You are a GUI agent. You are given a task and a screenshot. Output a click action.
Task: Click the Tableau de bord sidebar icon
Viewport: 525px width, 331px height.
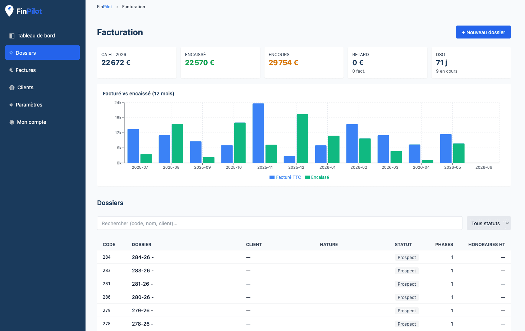click(12, 36)
